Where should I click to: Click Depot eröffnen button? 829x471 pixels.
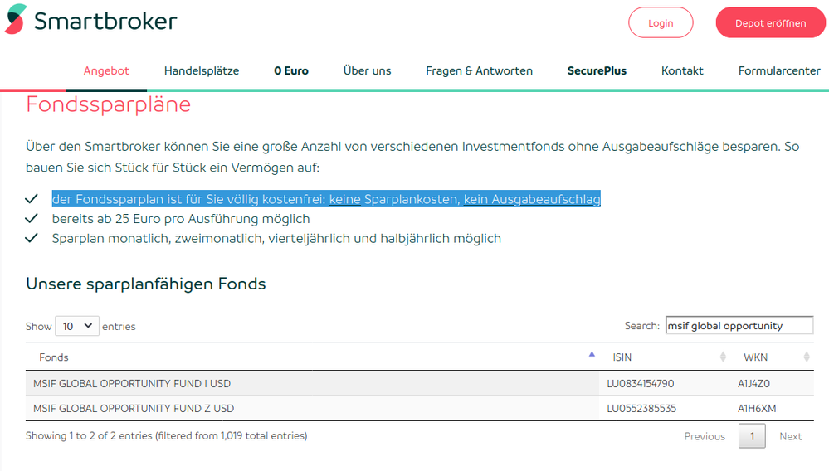click(770, 22)
